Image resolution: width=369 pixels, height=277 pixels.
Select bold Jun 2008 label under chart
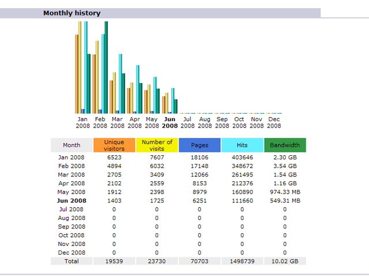click(x=170, y=122)
